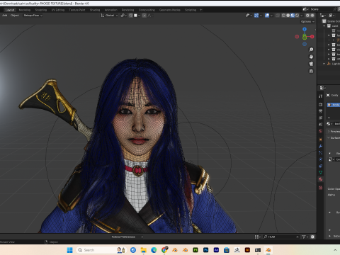Switch to the Sculpting workspace tab
The height and width of the screenshot is (255, 340).
(41, 10)
